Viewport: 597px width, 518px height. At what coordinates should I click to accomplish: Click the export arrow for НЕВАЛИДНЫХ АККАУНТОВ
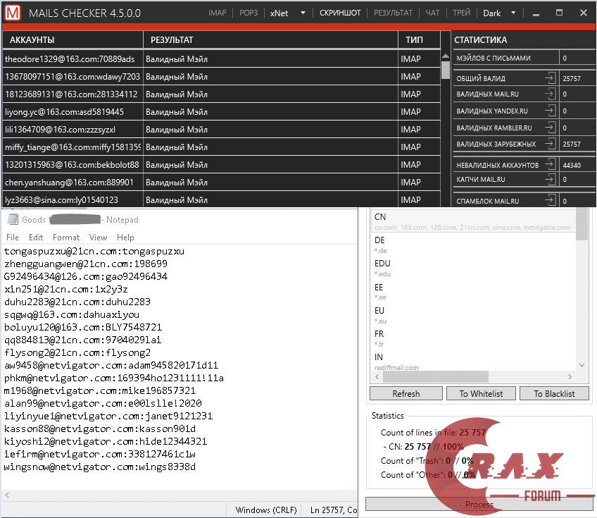pos(550,165)
